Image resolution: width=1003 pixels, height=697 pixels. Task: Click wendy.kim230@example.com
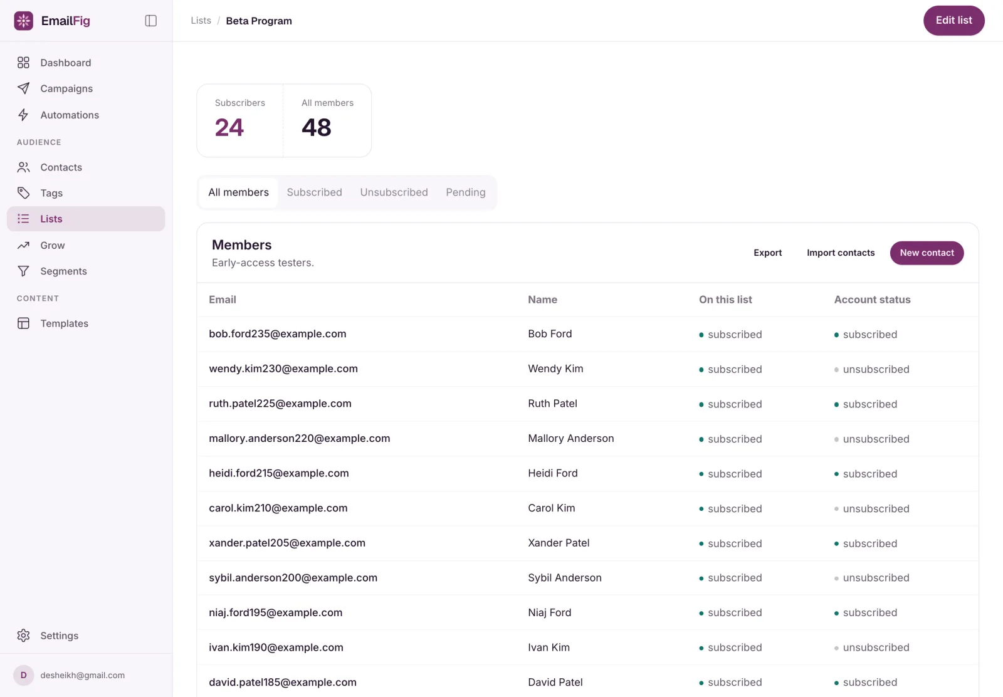click(283, 369)
